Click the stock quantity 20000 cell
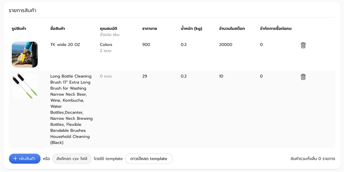 (x=225, y=44)
